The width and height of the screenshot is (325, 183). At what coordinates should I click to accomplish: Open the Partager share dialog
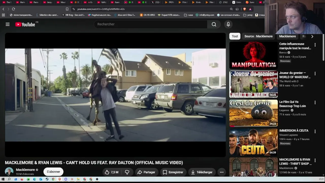pyautogui.click(x=146, y=172)
